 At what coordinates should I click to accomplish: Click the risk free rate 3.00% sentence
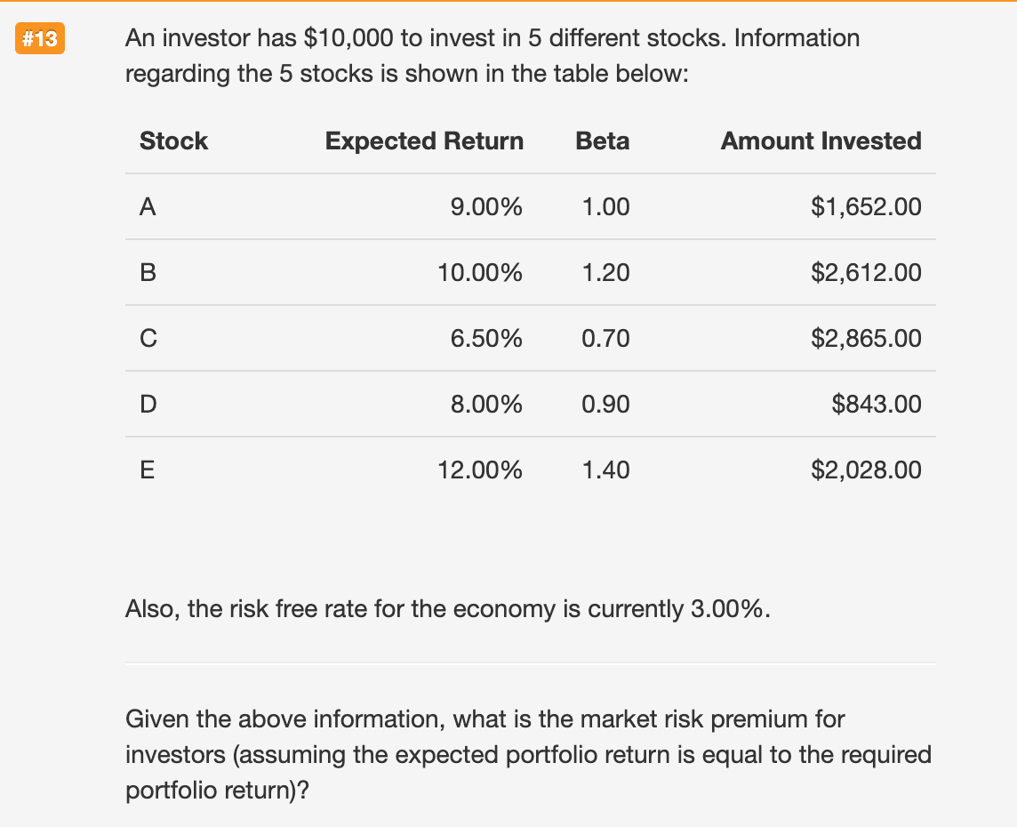click(447, 609)
